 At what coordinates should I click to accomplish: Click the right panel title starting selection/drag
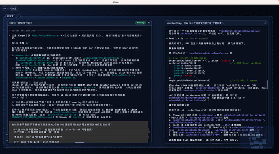(x=195, y=23)
